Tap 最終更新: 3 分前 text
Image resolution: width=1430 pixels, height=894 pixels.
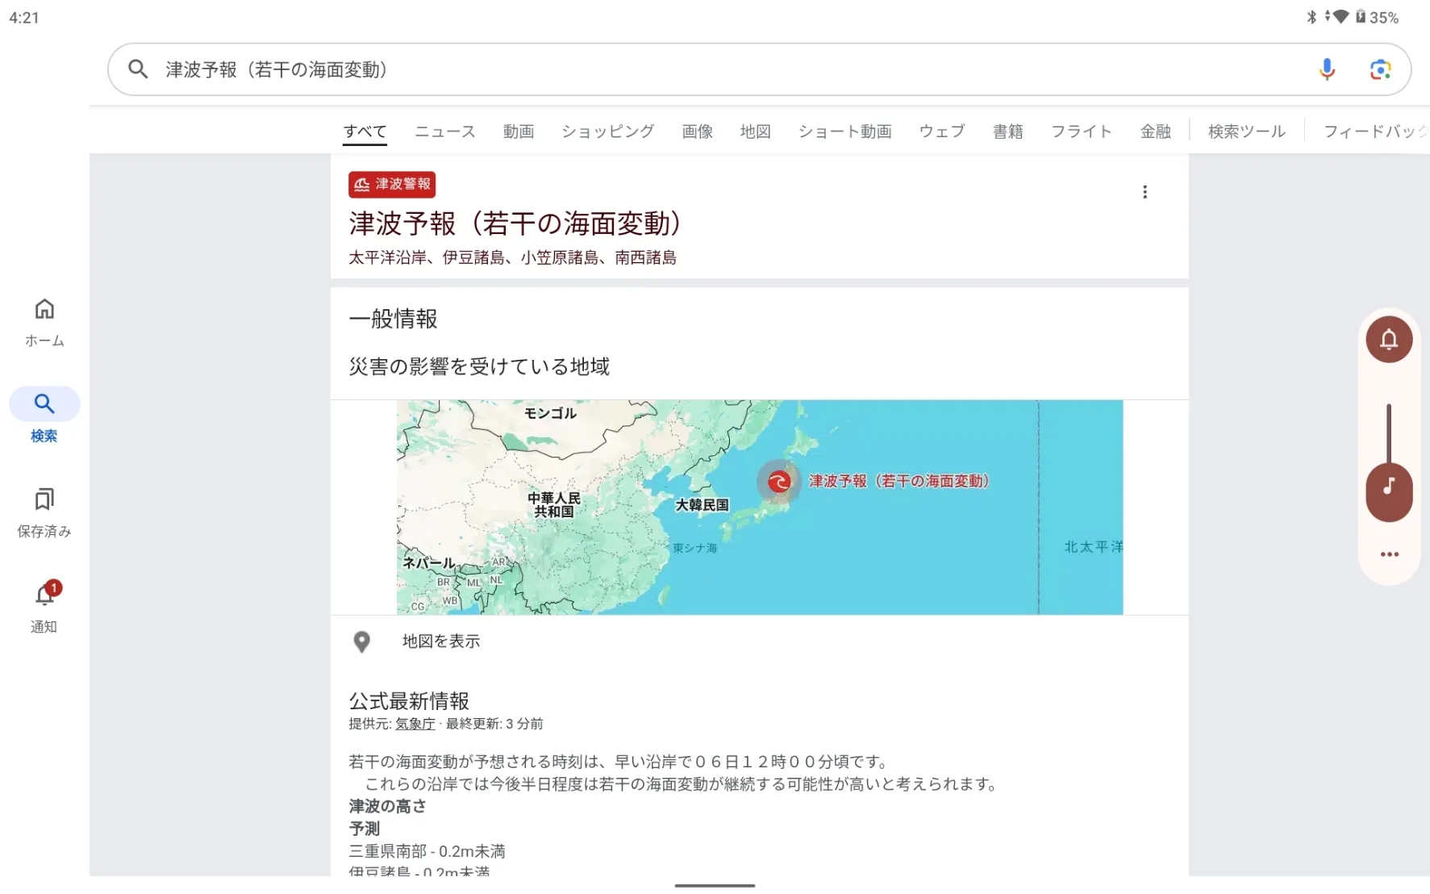tap(494, 724)
